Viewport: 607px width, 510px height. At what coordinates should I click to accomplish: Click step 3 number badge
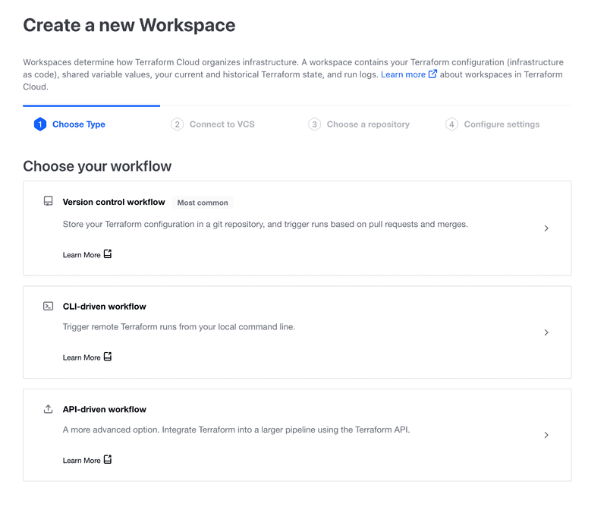coord(314,124)
